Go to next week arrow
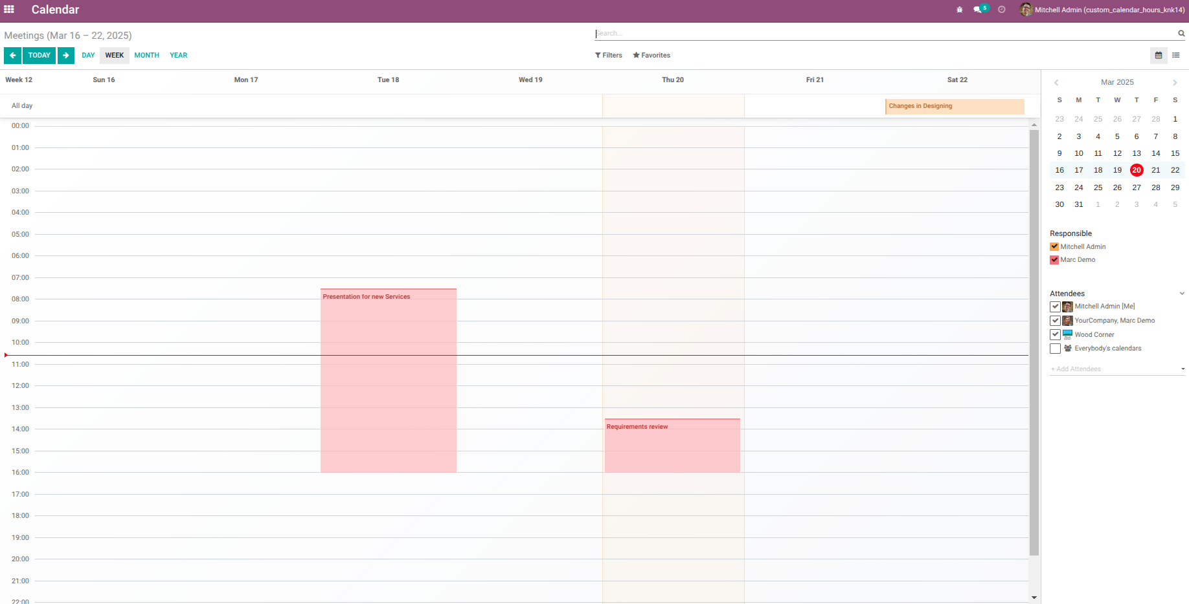This screenshot has width=1189, height=604. pos(66,56)
